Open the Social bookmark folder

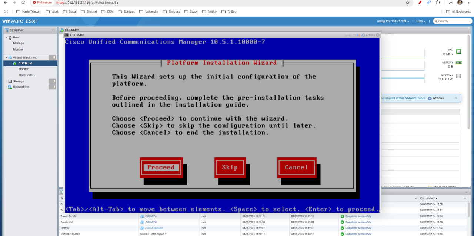70,11
